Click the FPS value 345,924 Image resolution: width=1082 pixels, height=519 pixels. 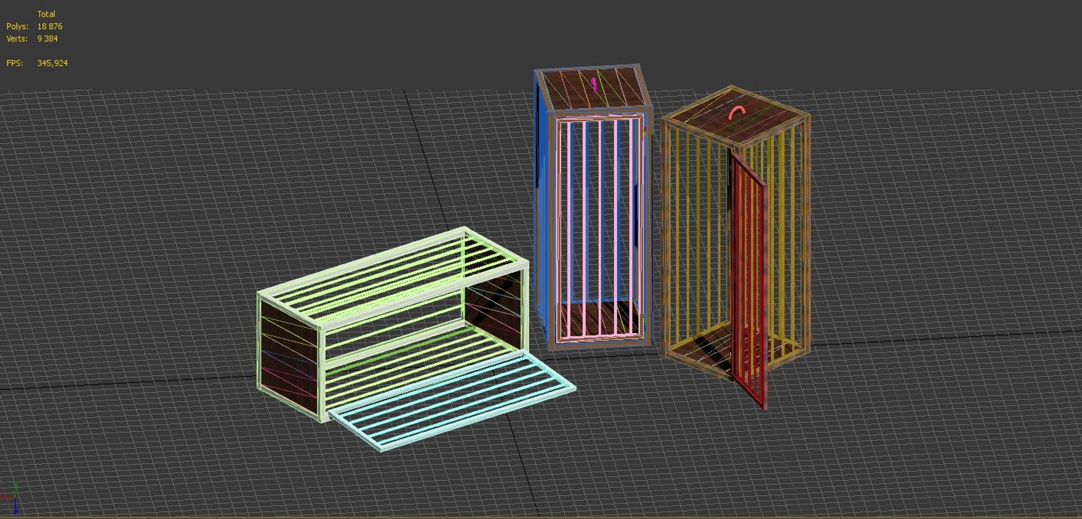(x=52, y=63)
